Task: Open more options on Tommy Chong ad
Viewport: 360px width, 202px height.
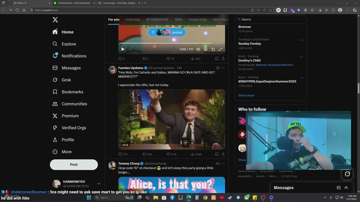Action: click(x=223, y=164)
